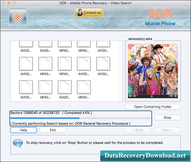
Task: Stop the sector scanning process
Action: (x=167, y=117)
